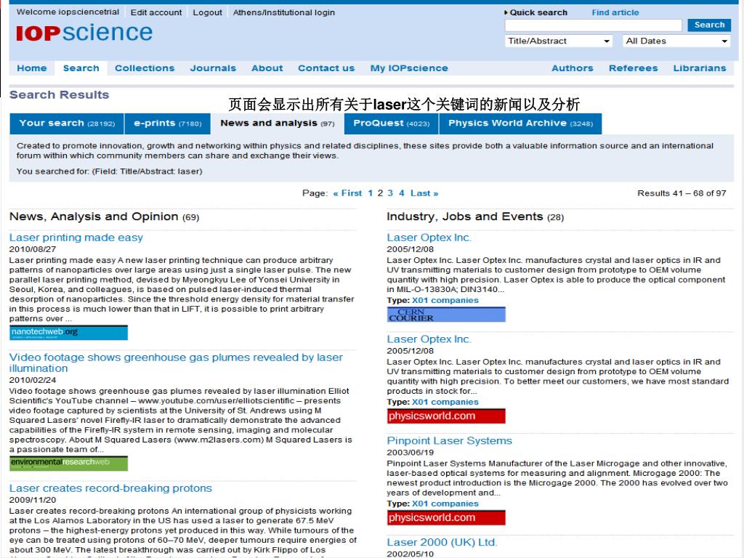Open the second Laser Optex Inc. listing
Viewport: 744px width, 558px height.
click(x=429, y=339)
